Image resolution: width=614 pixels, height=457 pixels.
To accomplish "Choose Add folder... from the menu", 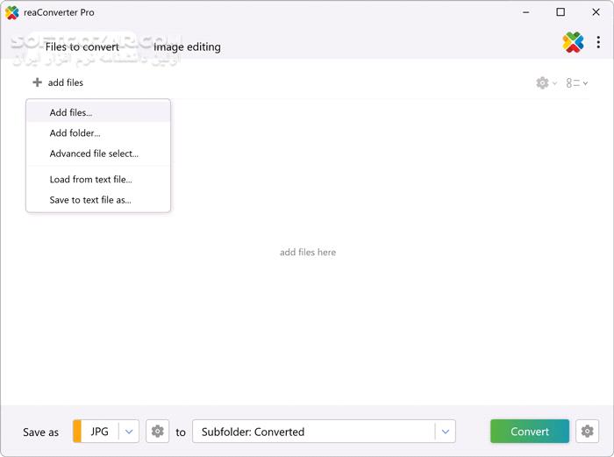I will 75,133.
